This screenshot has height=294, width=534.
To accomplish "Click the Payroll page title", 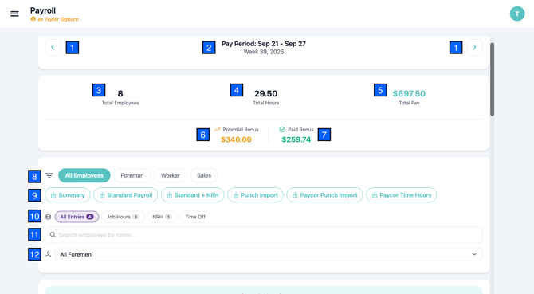I will (x=43, y=10).
